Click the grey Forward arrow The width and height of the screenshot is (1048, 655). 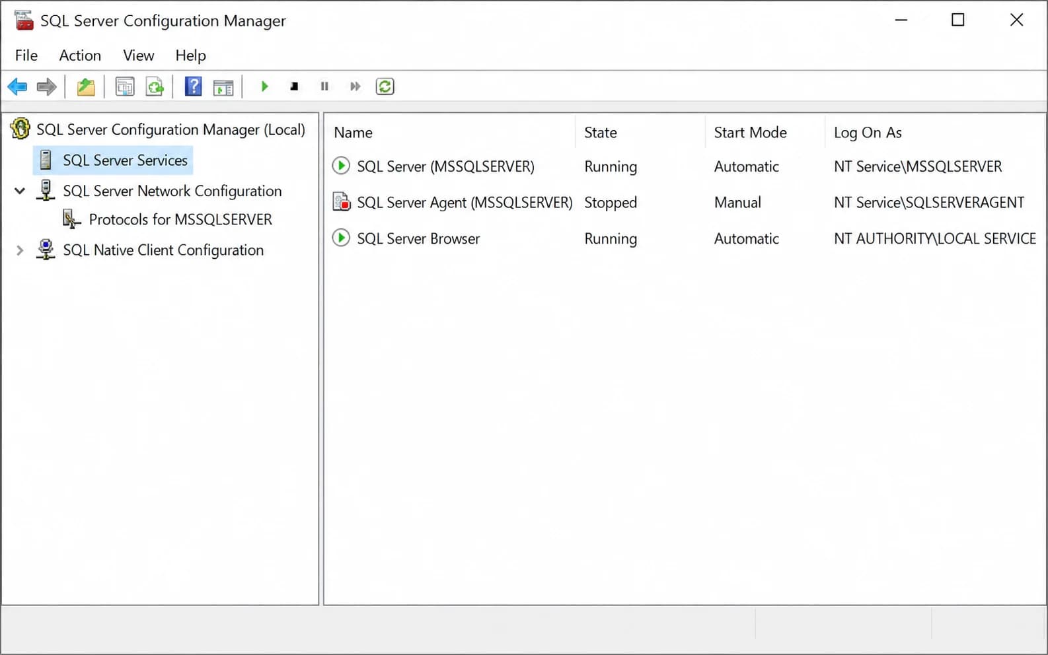[x=46, y=86]
